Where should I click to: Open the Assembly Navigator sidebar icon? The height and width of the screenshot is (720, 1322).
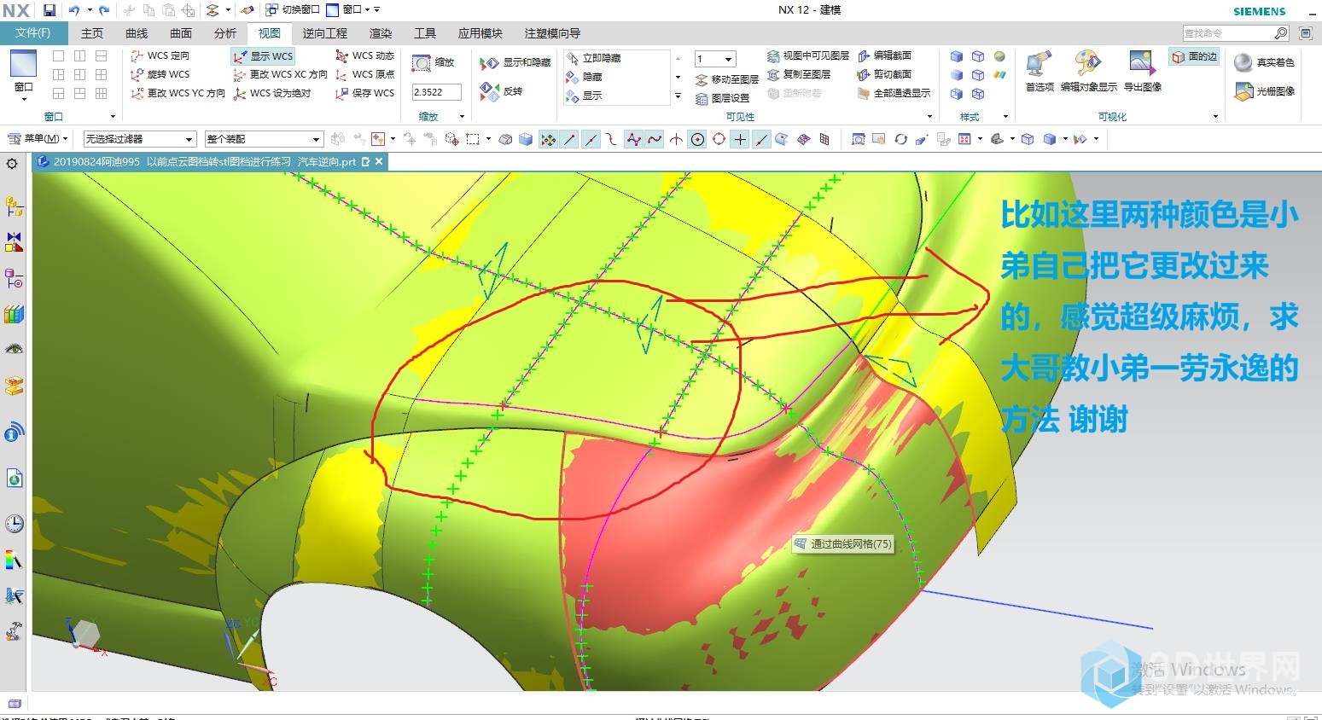14,206
